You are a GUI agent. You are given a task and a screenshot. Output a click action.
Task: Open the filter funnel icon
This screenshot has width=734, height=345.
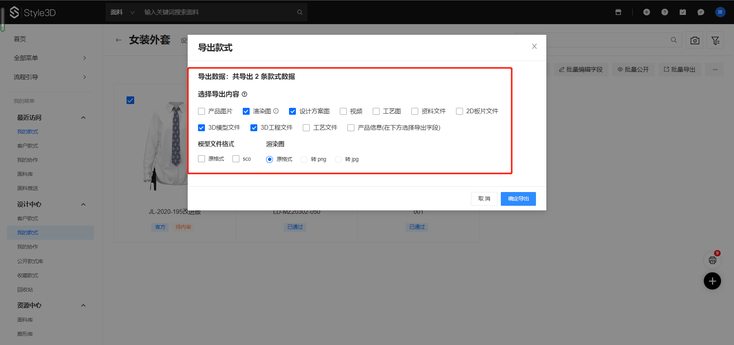point(715,40)
